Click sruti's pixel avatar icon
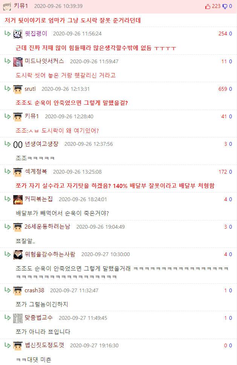Image resolution: width=237 pixels, height=365 pixels. [18, 89]
